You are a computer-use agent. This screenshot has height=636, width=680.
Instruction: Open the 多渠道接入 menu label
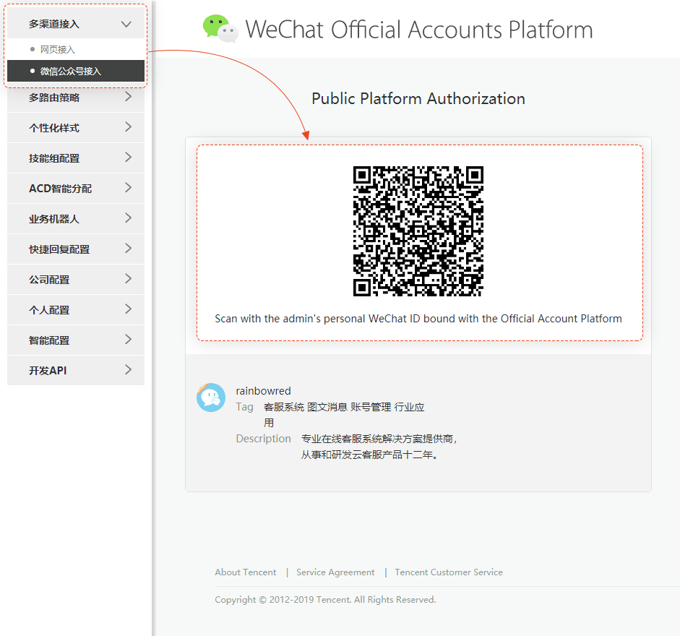tap(54, 25)
